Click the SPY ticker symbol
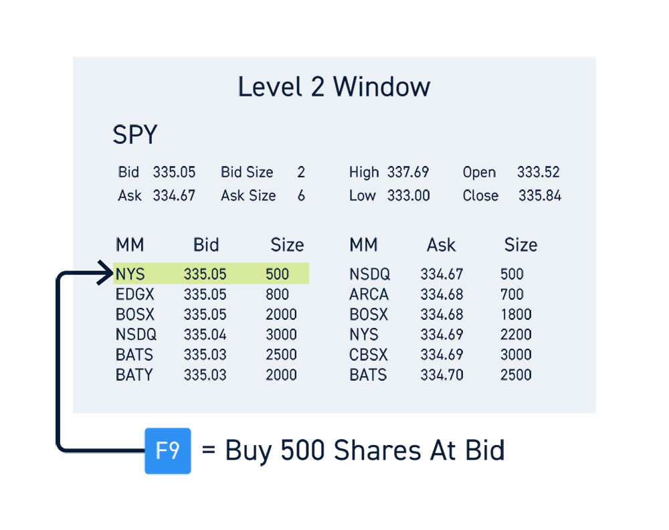This screenshot has width=669, height=530. pyautogui.click(x=135, y=135)
